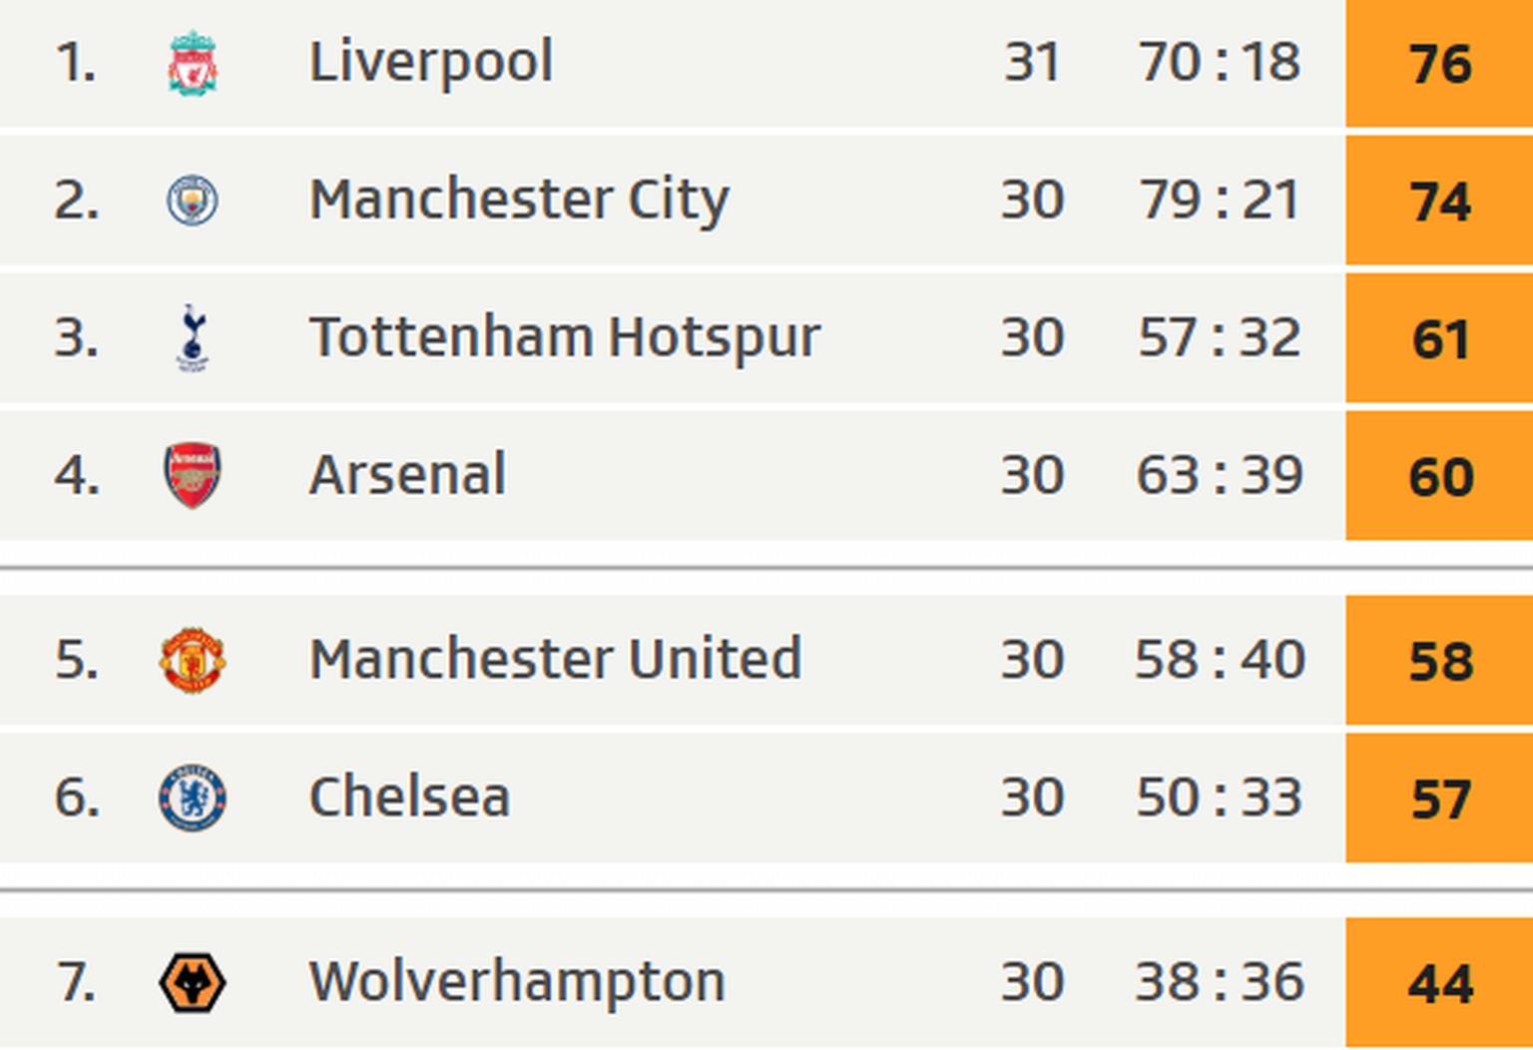The width and height of the screenshot is (1533, 1050).
Task: Click the Manchester United club crest
Action: (193, 660)
